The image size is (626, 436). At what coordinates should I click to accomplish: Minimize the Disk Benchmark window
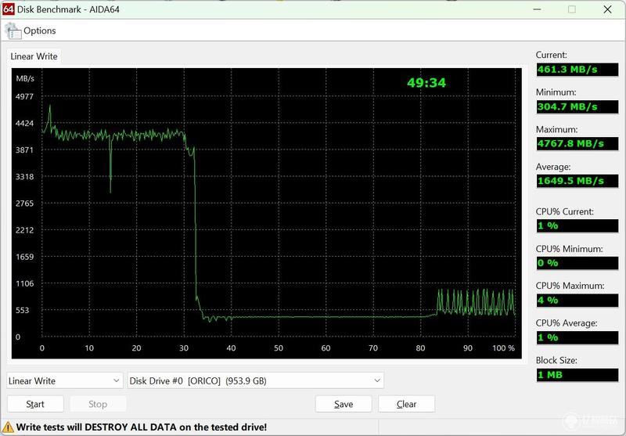coord(538,9)
